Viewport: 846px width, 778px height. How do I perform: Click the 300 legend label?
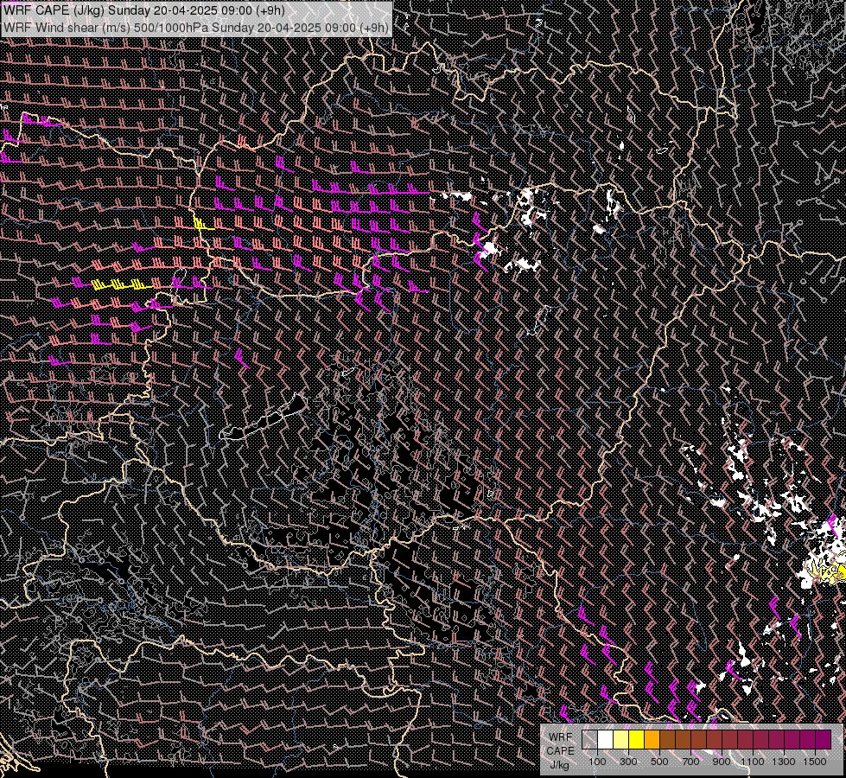[628, 762]
